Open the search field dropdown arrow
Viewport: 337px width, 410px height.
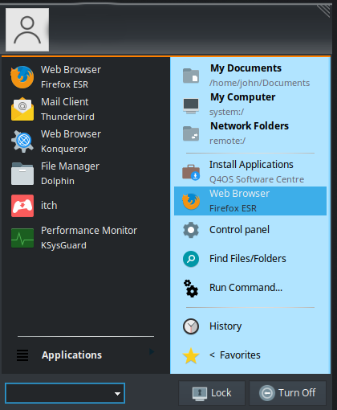[x=117, y=394]
